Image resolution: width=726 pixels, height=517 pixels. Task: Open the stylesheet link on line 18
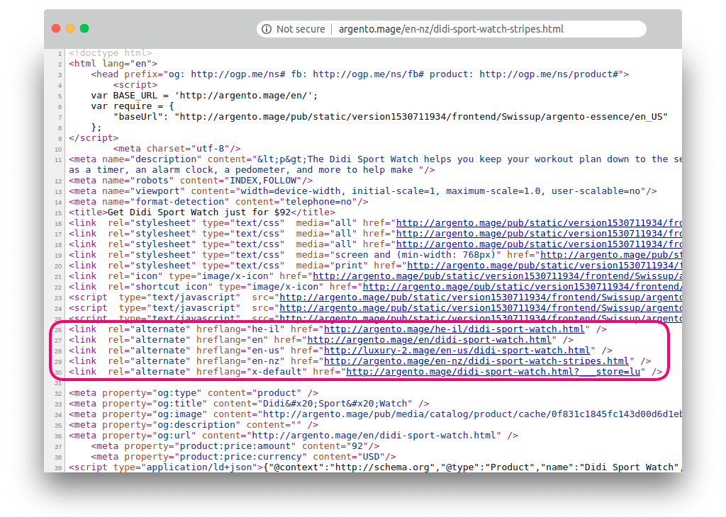[x=539, y=244]
